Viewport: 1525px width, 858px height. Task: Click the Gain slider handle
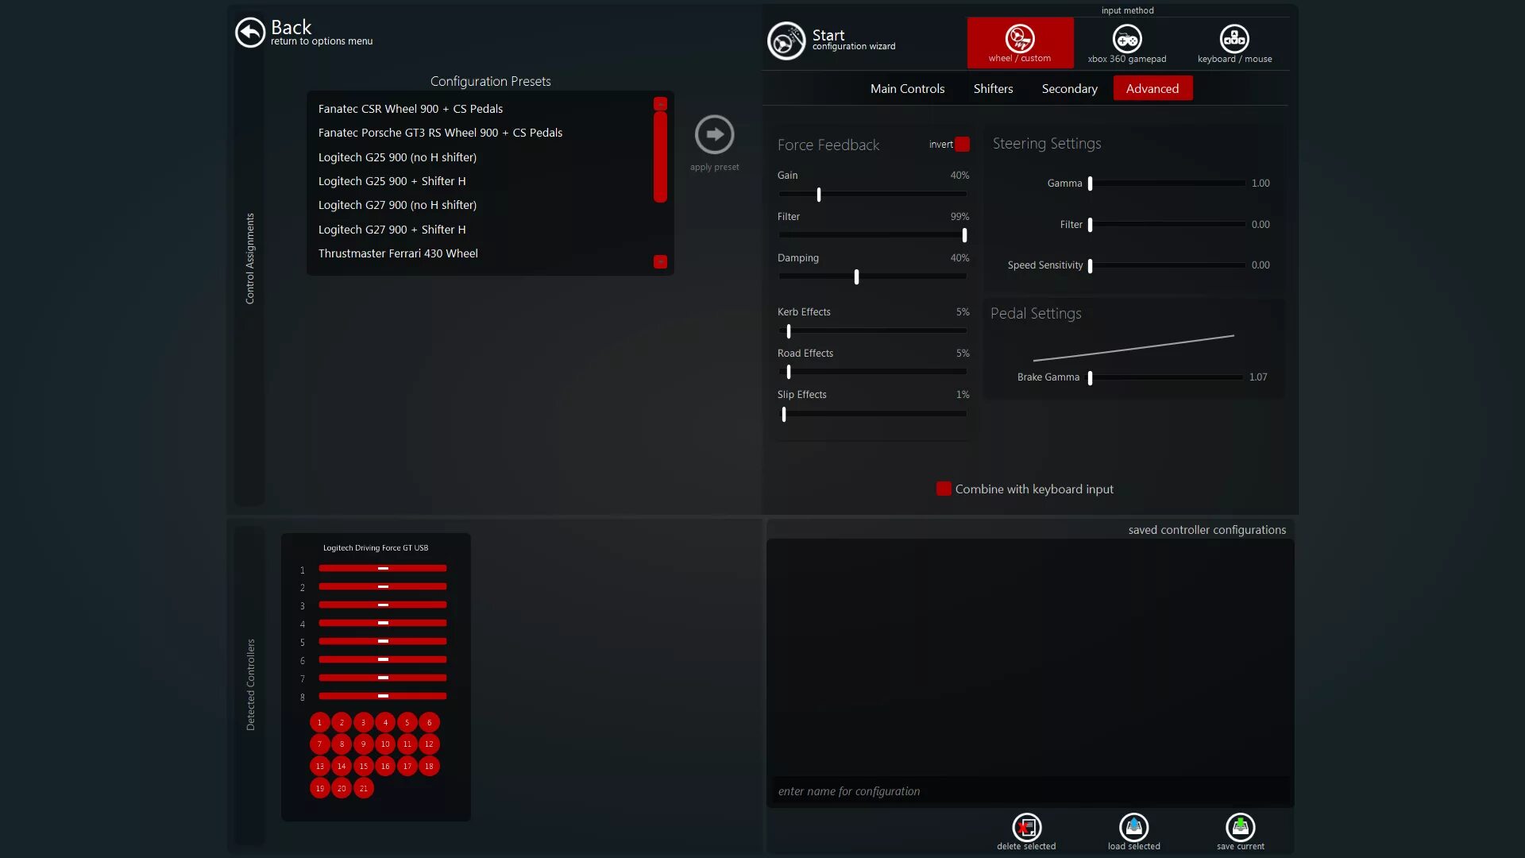tap(819, 195)
